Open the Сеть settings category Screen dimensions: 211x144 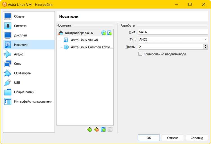pyautogui.click(x=29, y=64)
